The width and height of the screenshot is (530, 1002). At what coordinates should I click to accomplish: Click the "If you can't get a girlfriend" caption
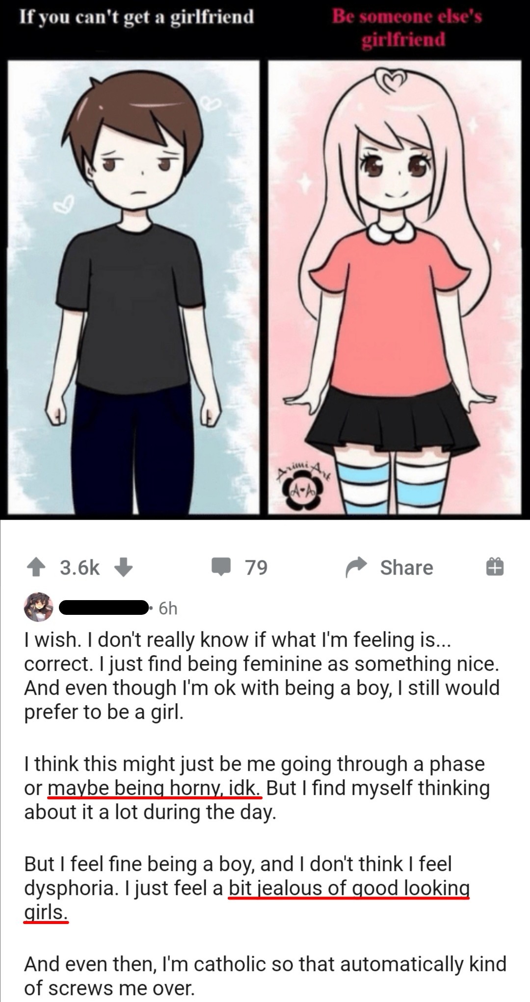click(136, 17)
